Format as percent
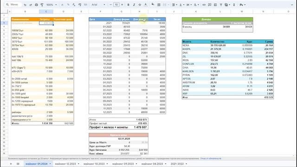The height and width of the screenshot is (167, 297). click(x=68, y=5)
